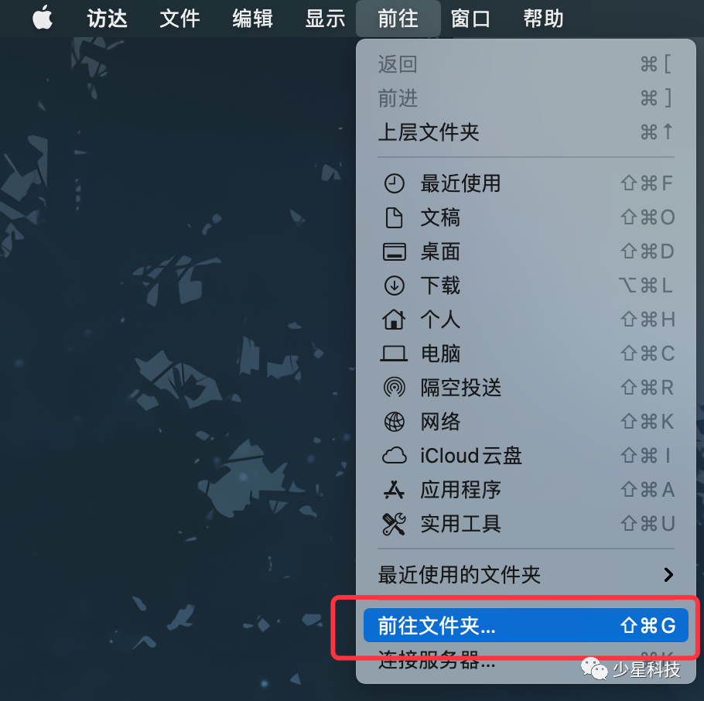Open the 帮助 menu bar item
The image size is (704, 701).
(x=544, y=19)
